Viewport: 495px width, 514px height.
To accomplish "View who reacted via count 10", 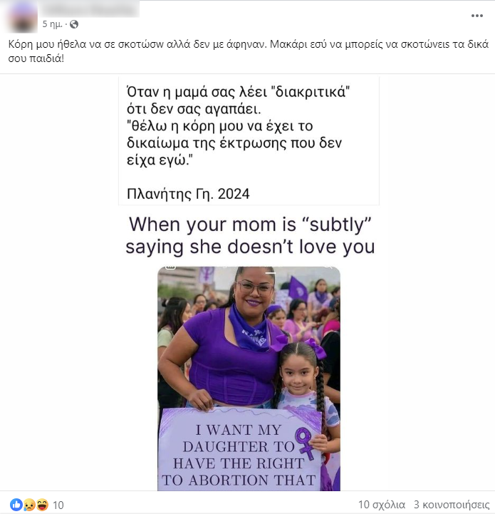I will coord(58,505).
